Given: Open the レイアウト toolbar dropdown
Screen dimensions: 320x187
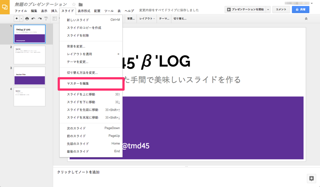Looking at the screenshot, I should coord(147,18).
